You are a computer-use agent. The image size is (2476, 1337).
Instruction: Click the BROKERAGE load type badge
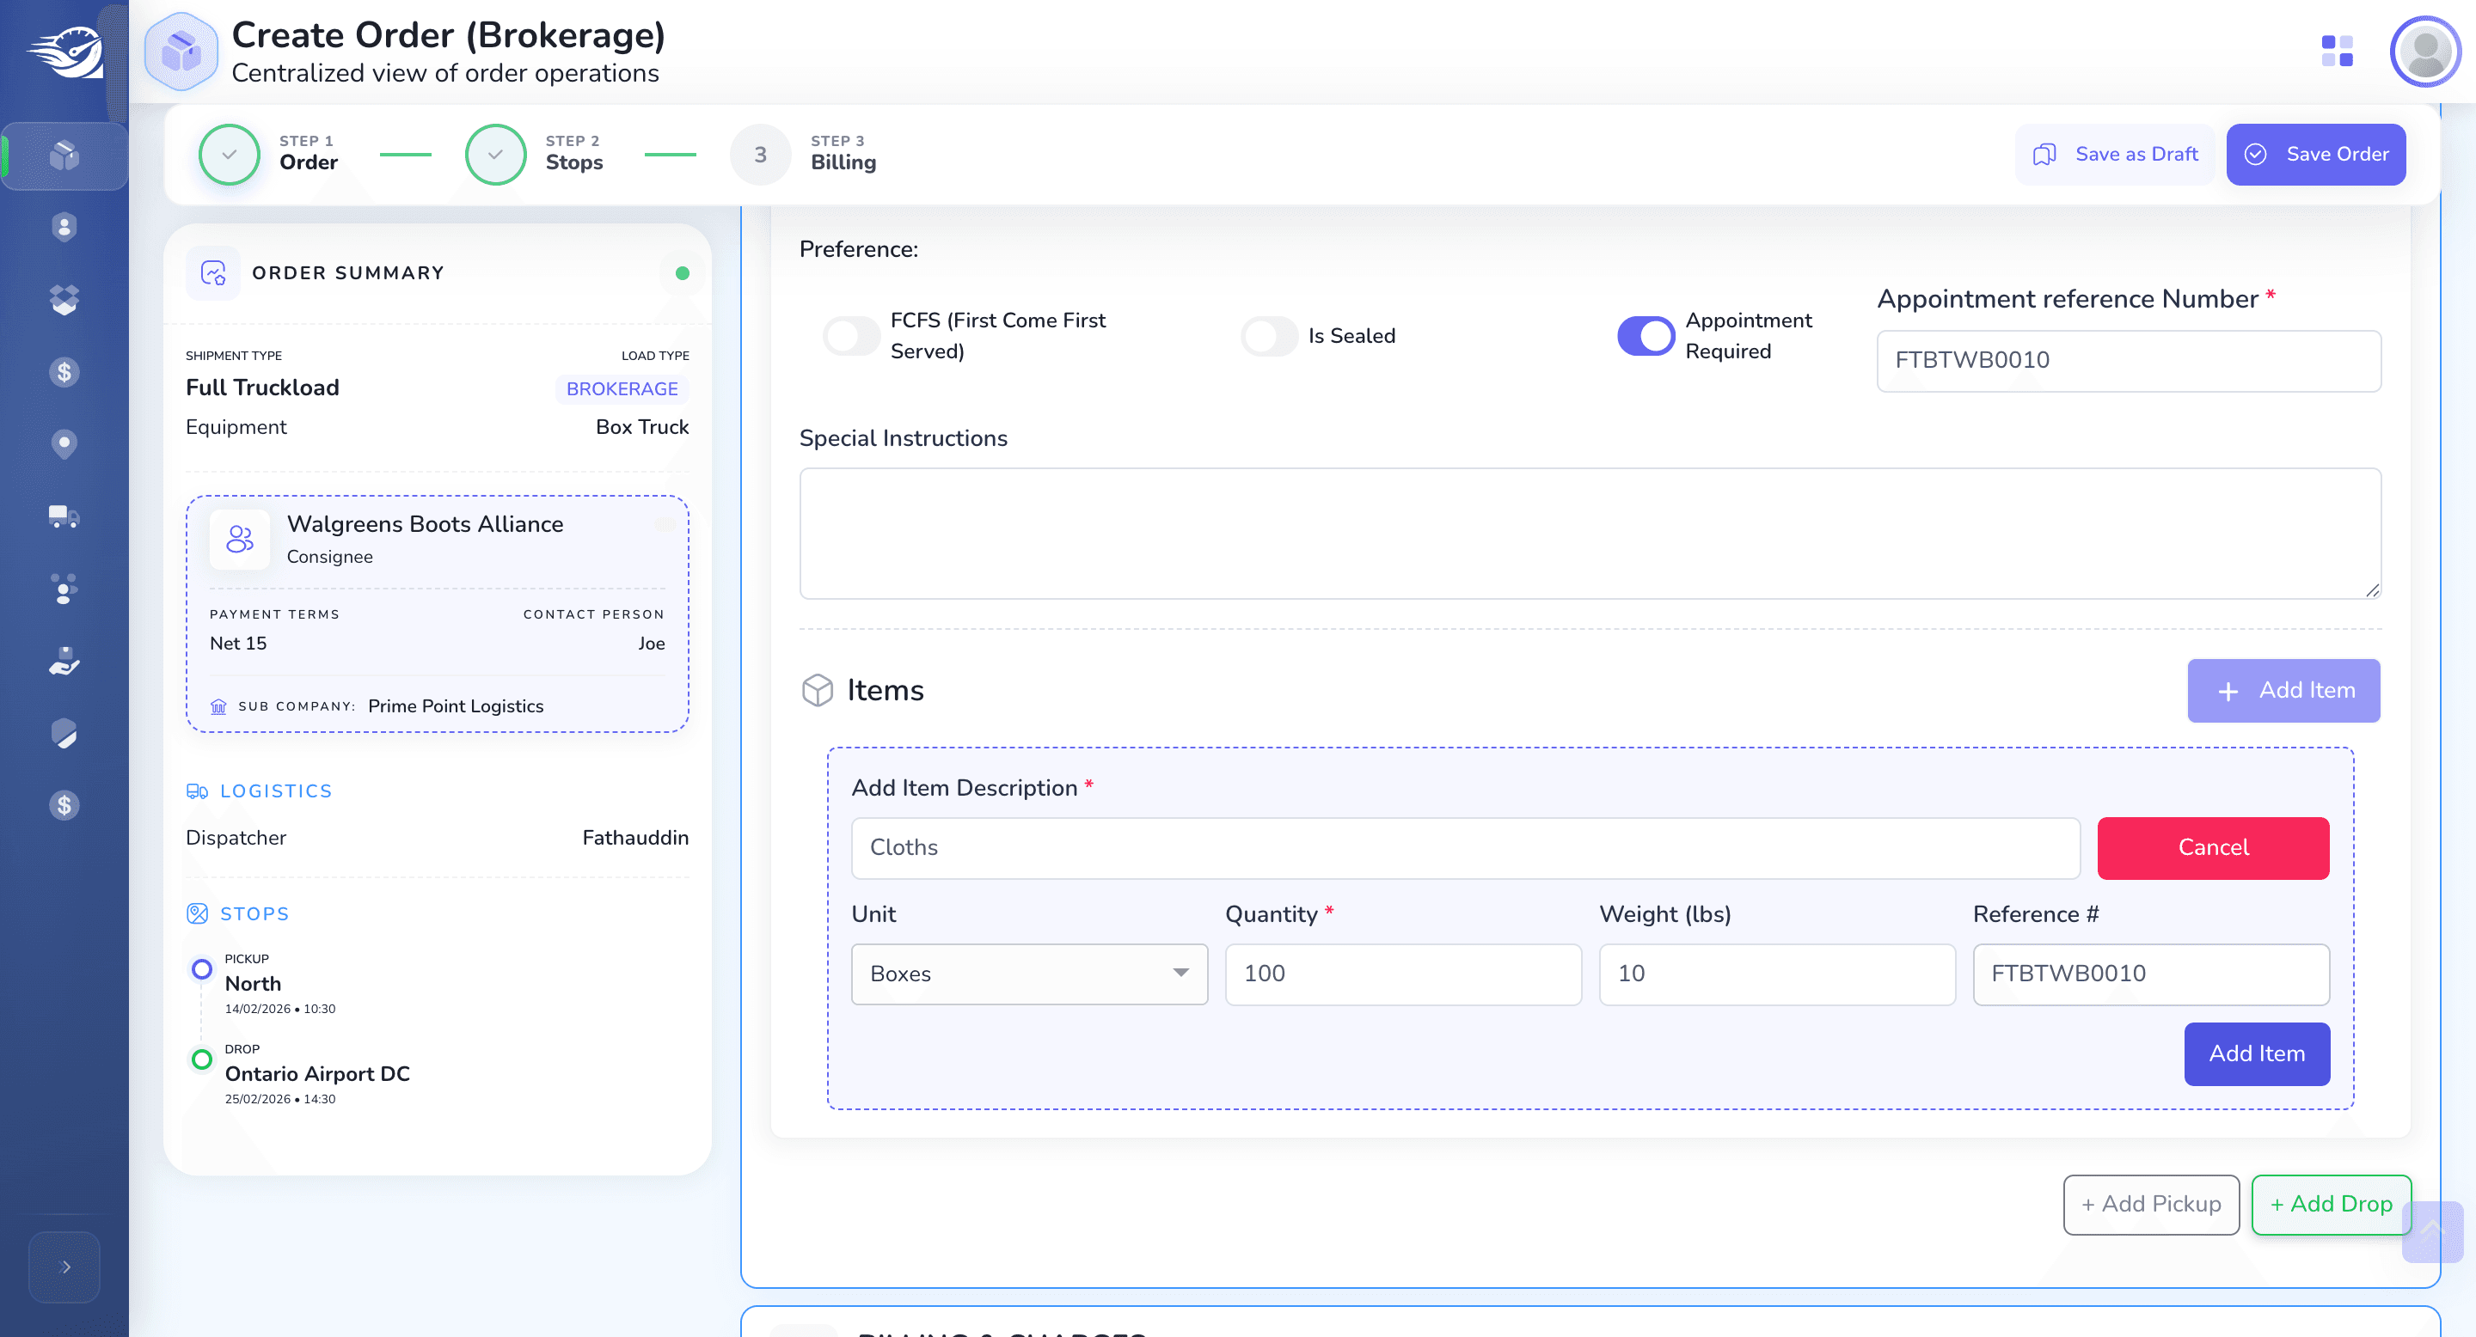(x=622, y=388)
